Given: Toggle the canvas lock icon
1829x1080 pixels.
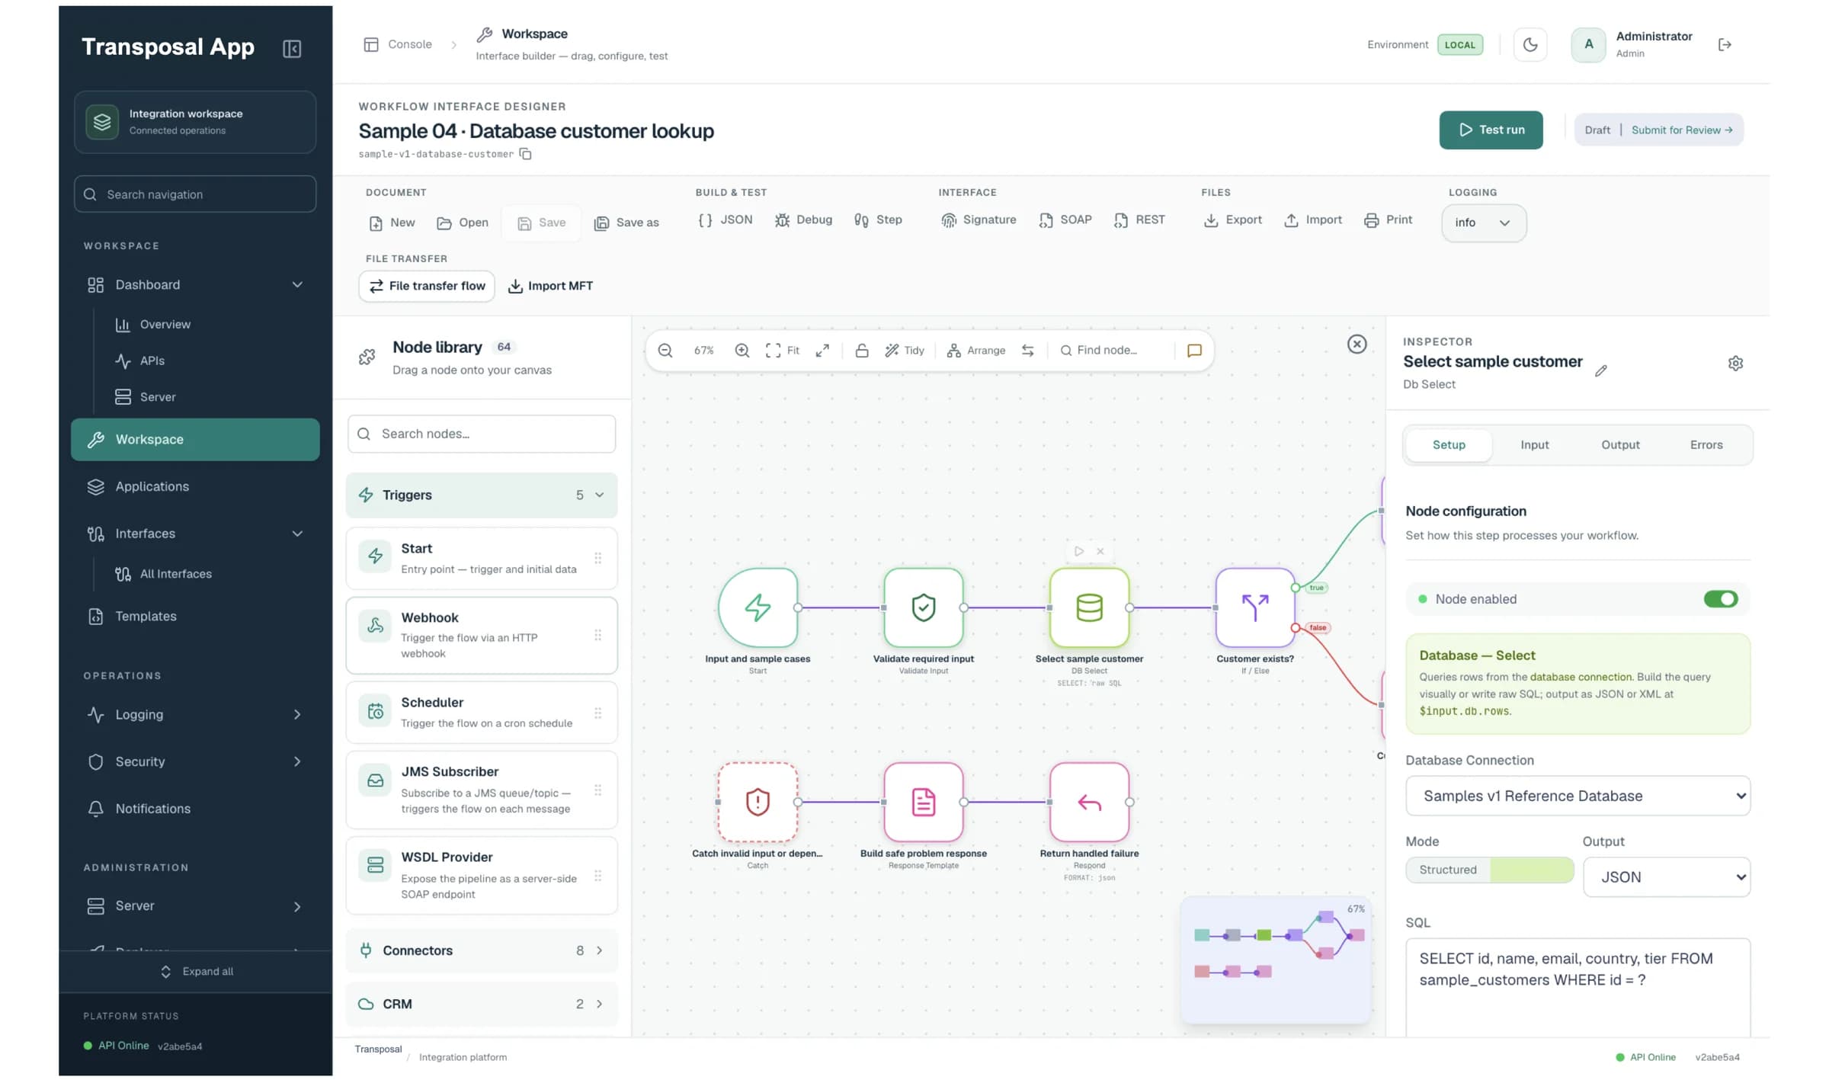Looking at the screenshot, I should 862,350.
